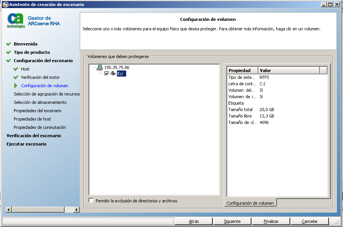The width and height of the screenshot is (343, 227).
Task: Click the Siguiente button
Action: point(232,221)
